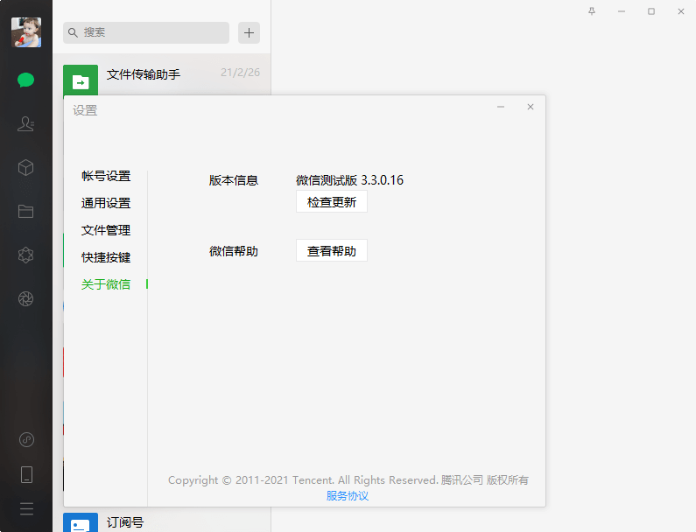Open the Mini Programs icon in the sidebar
Image resolution: width=696 pixels, height=532 pixels.
[26, 440]
